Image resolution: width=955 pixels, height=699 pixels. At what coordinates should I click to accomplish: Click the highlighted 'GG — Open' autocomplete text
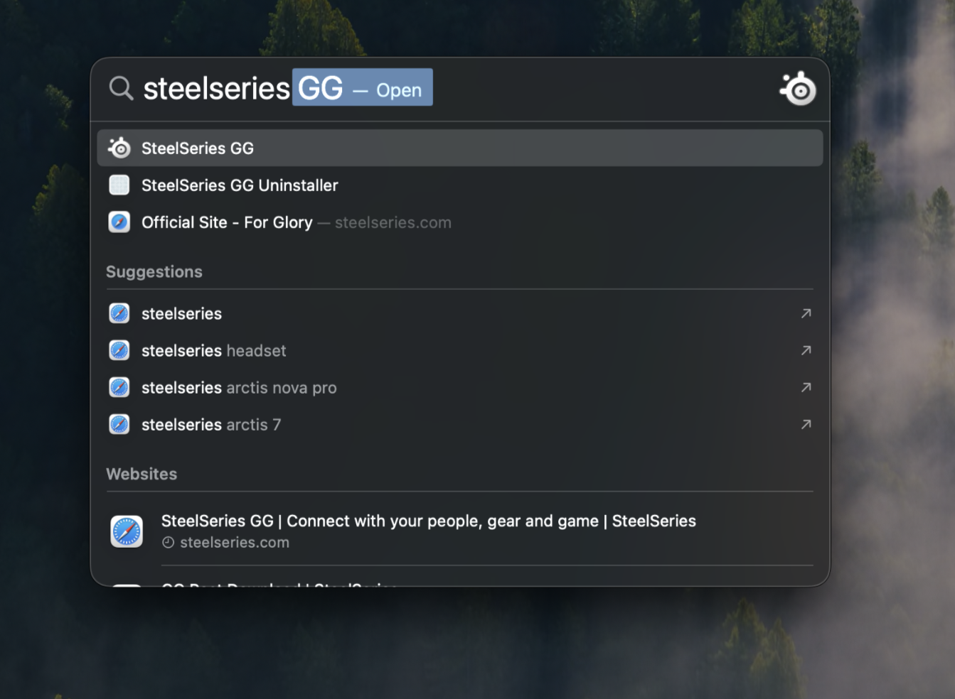point(363,87)
